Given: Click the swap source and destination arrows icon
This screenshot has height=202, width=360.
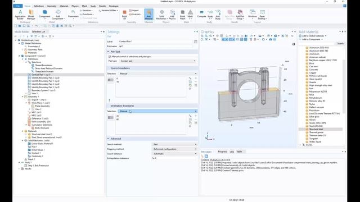Looking at the screenshot, I should click(x=109, y=100).
